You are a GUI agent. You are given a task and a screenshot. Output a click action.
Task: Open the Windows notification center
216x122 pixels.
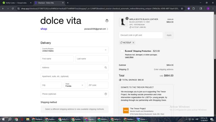212,119
